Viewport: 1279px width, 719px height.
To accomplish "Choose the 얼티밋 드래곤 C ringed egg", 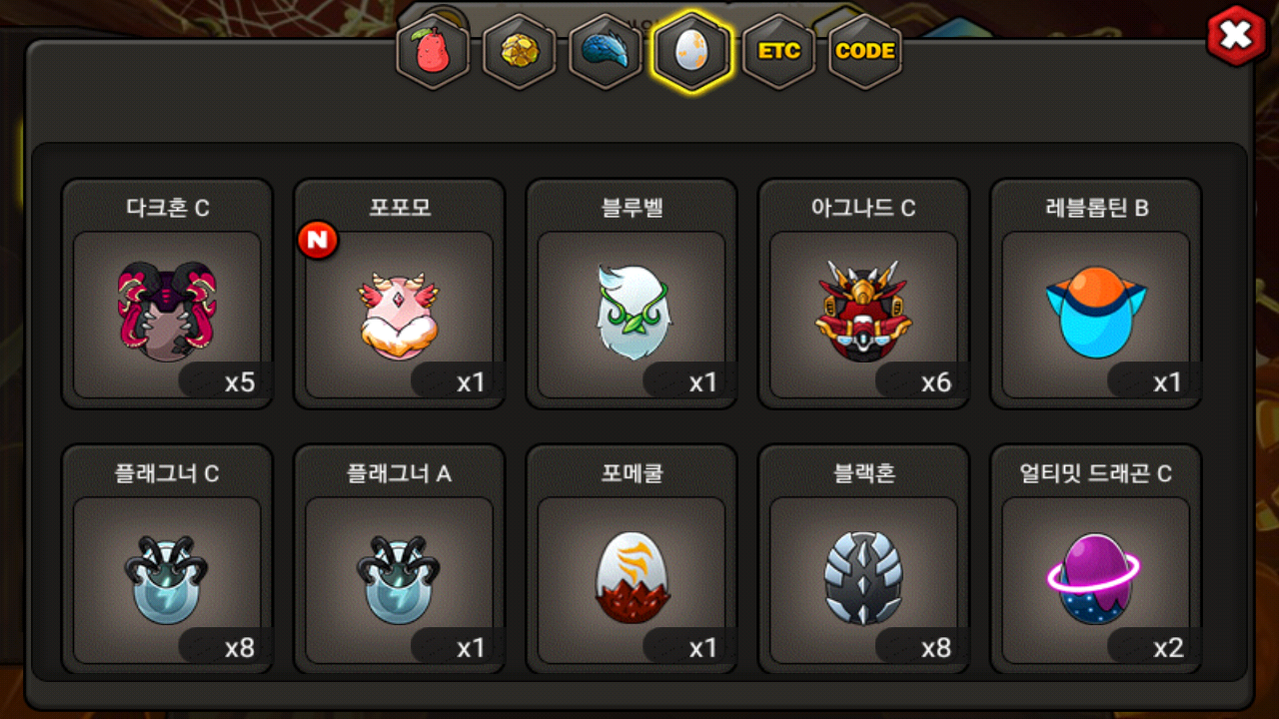I will point(1095,559).
